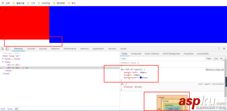Switch to the Sources tab
This screenshot has height=111, width=227.
click(43, 49)
